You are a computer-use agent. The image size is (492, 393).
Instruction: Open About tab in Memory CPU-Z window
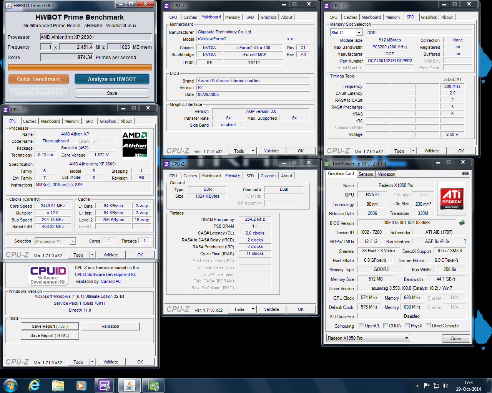click(x=287, y=176)
